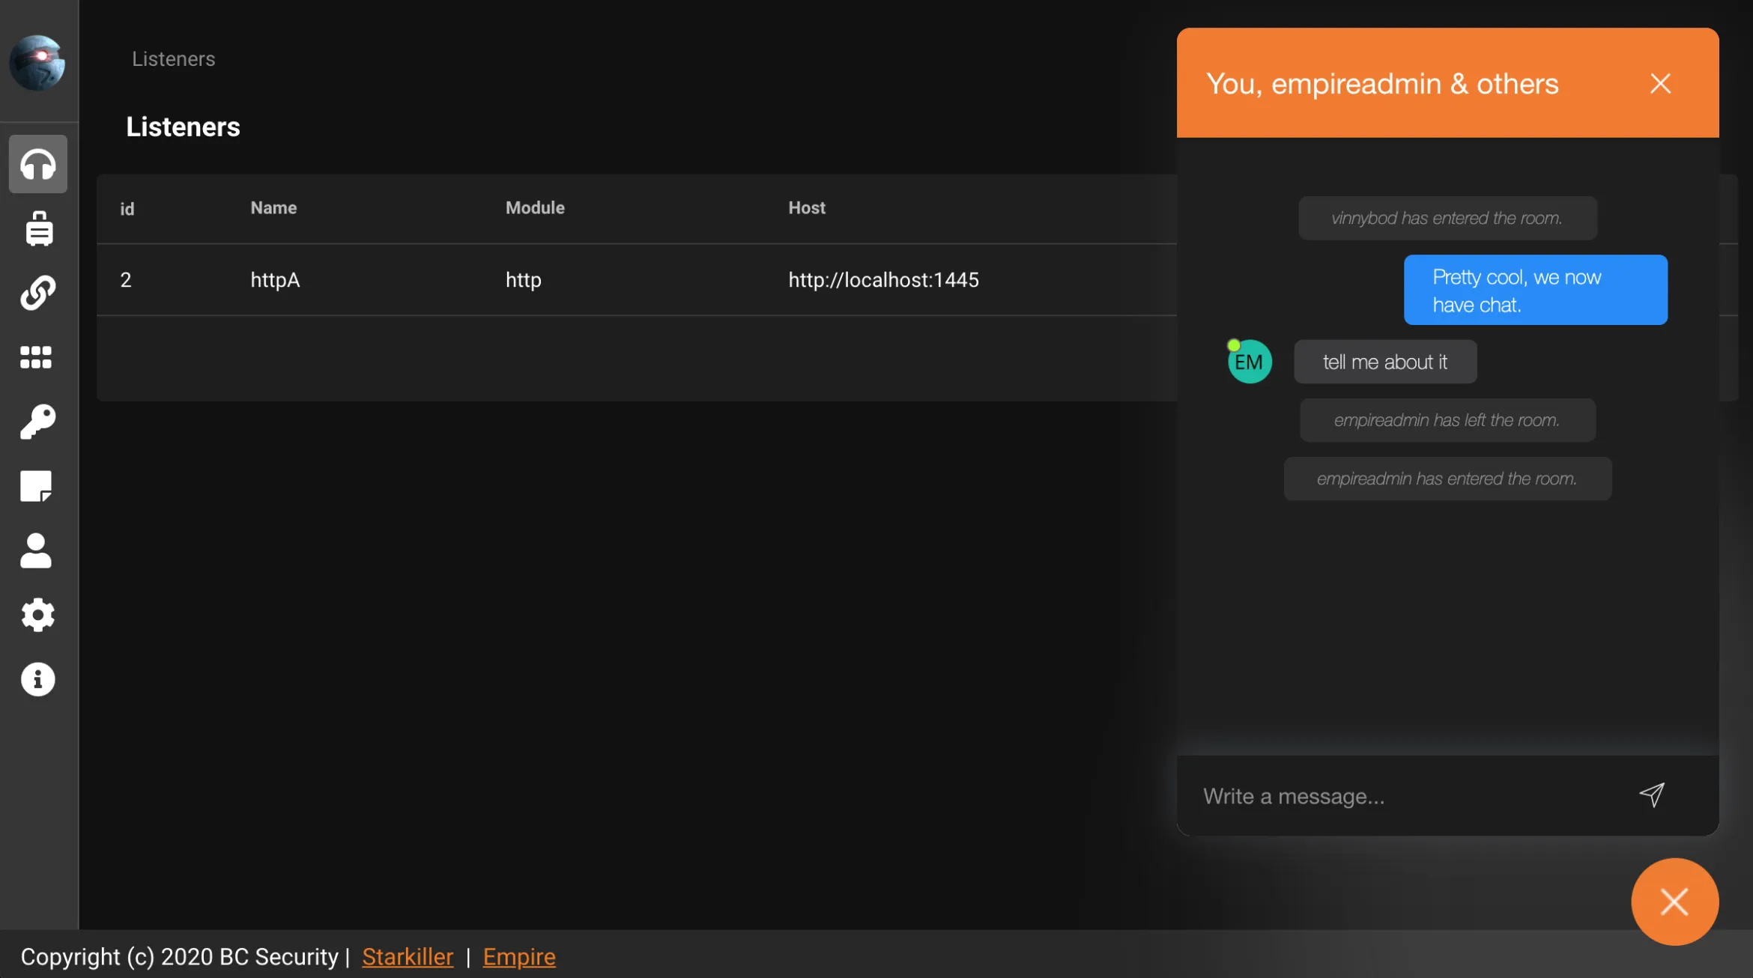Open the httpA listener name
The height and width of the screenshot is (978, 1753).
coord(275,279)
